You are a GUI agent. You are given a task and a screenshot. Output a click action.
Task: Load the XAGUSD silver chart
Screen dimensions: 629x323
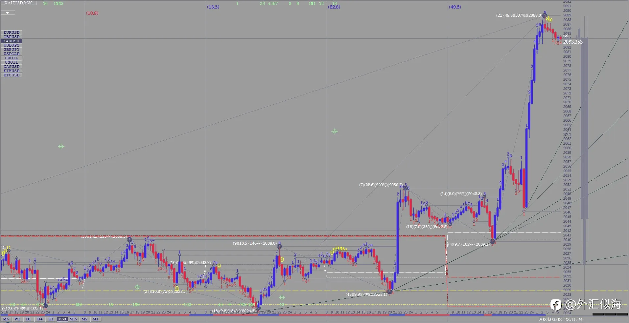coord(12,67)
